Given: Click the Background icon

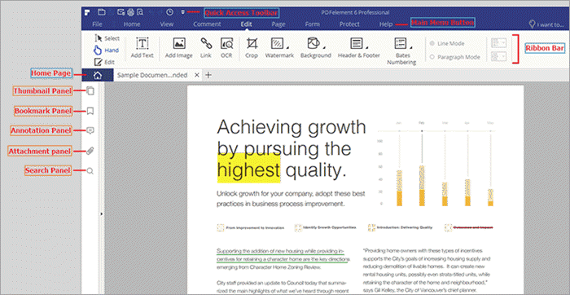Looking at the screenshot, I should point(313,43).
